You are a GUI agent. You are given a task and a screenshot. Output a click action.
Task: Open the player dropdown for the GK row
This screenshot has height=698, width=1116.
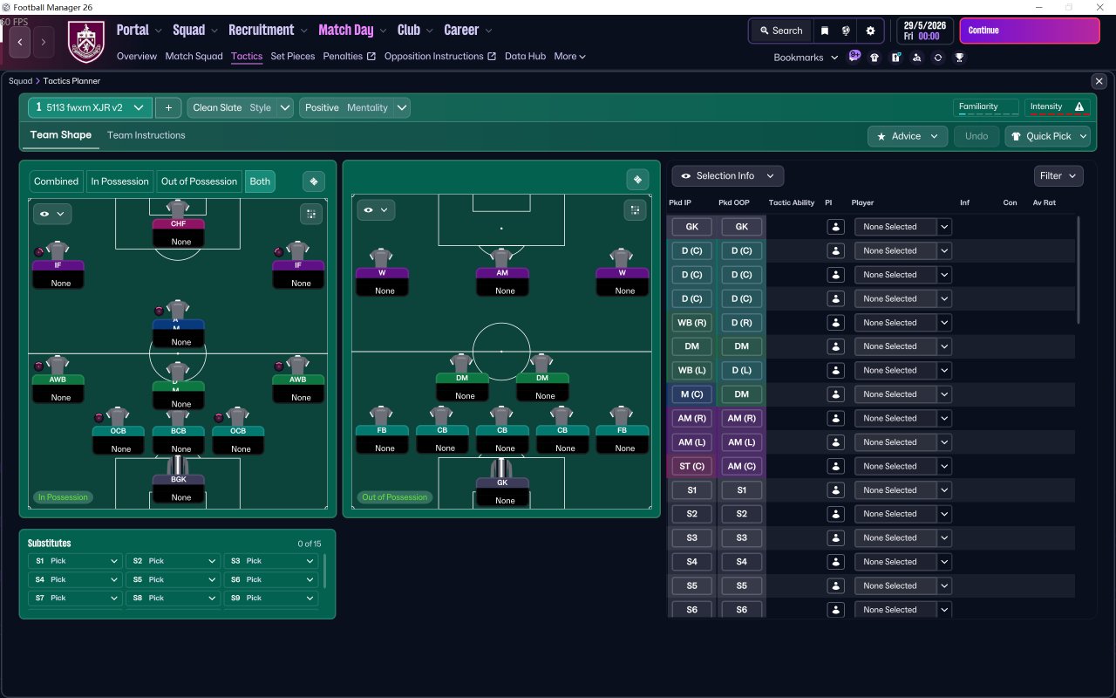point(902,227)
